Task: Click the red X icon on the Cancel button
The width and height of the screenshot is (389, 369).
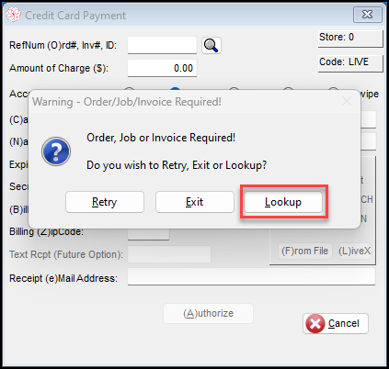Action: [315, 323]
